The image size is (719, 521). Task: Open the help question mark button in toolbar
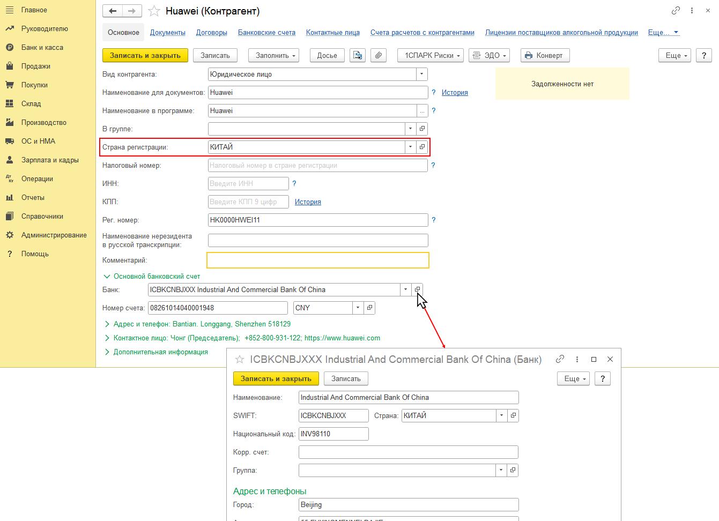click(x=704, y=55)
